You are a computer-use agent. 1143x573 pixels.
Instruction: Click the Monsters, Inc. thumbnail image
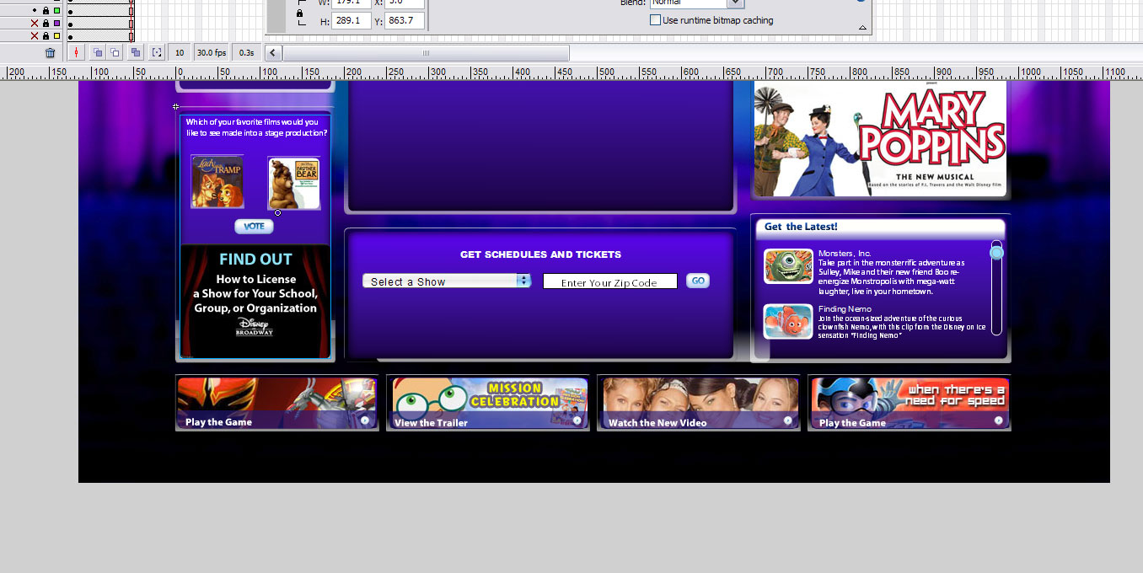(x=788, y=266)
